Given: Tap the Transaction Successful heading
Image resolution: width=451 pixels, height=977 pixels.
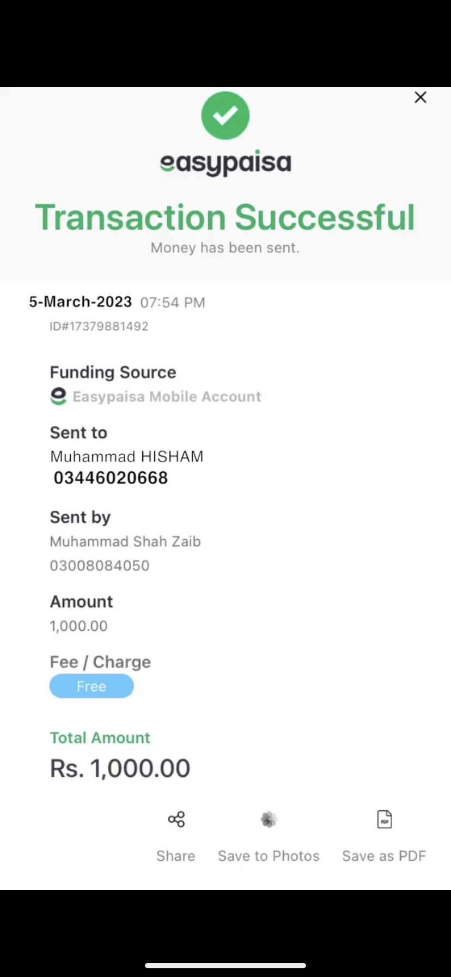Looking at the screenshot, I should pyautogui.click(x=225, y=217).
